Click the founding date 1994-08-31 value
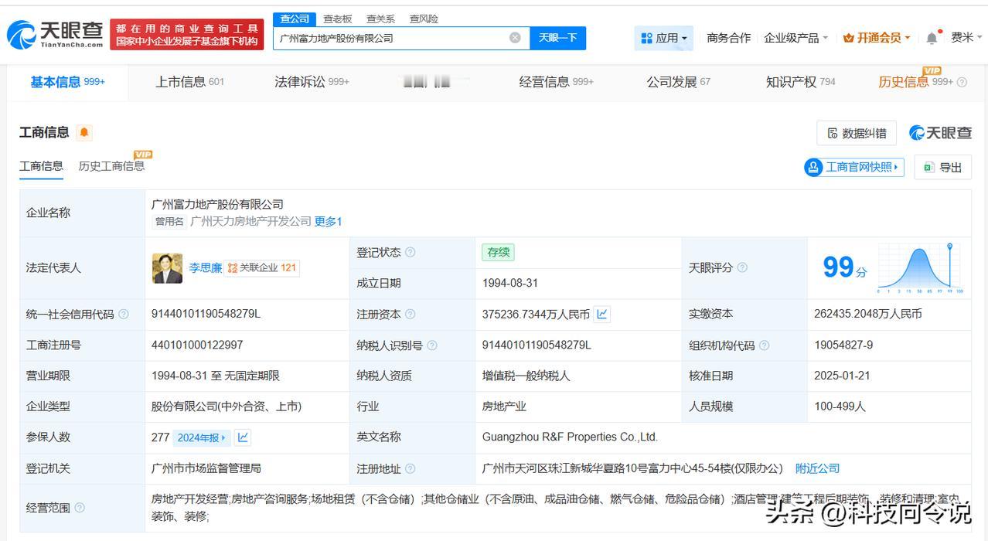The width and height of the screenshot is (988, 541). click(x=510, y=283)
